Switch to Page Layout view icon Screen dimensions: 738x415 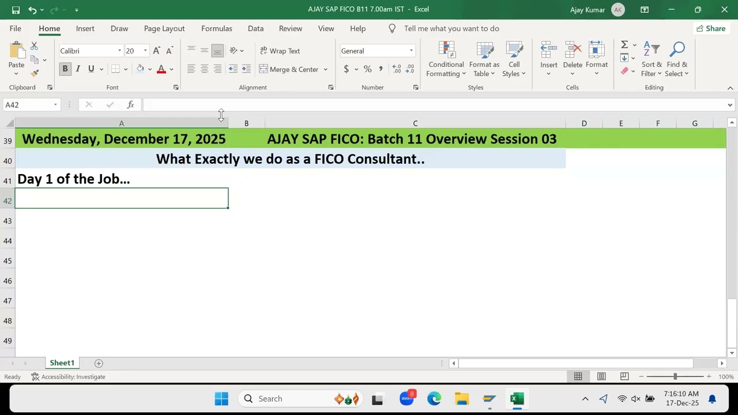601,376
